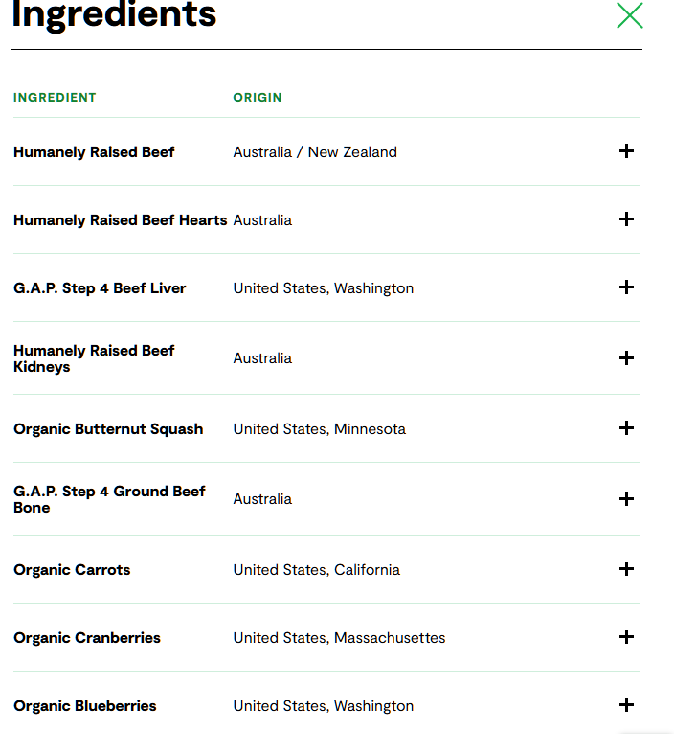Image resolution: width=674 pixels, height=734 pixels.
Task: Click plus icon beside Organic Butternut Squash
Action: 626,428
